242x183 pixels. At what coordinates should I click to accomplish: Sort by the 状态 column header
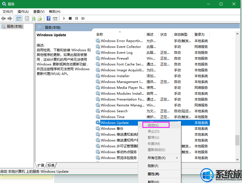pyautogui.click(x=165, y=35)
